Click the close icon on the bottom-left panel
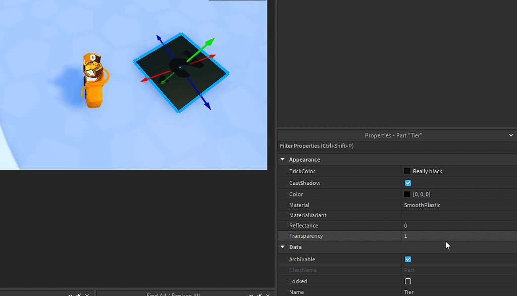Screen dimensions: 517x296 pos(86,294)
